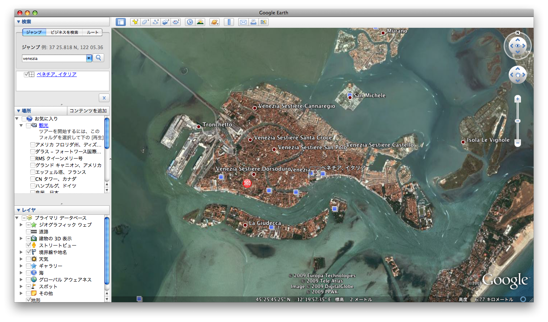Click the hand at move joystick center
This screenshot has height=322, width=548.
click(x=518, y=75)
